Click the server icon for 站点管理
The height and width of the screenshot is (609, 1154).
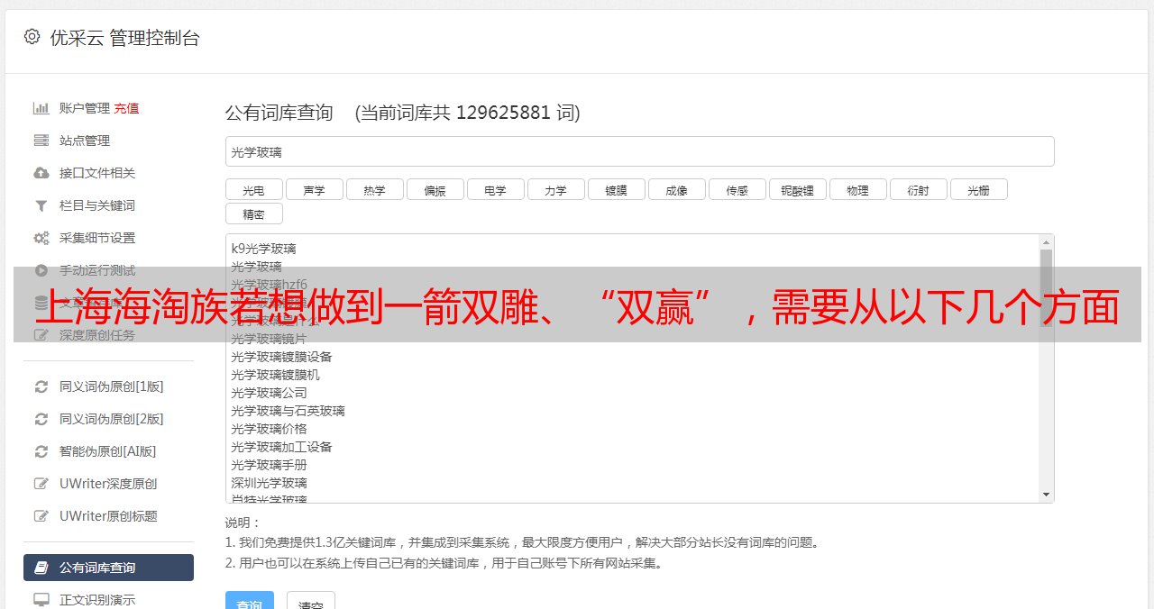point(41,141)
